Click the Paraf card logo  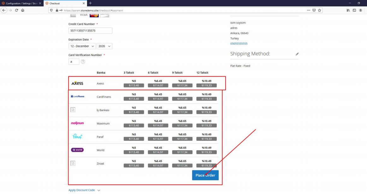coord(77,136)
